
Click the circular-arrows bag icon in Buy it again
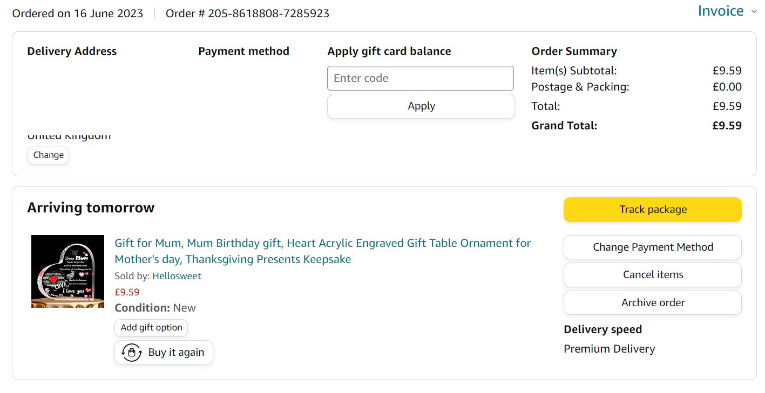click(131, 353)
